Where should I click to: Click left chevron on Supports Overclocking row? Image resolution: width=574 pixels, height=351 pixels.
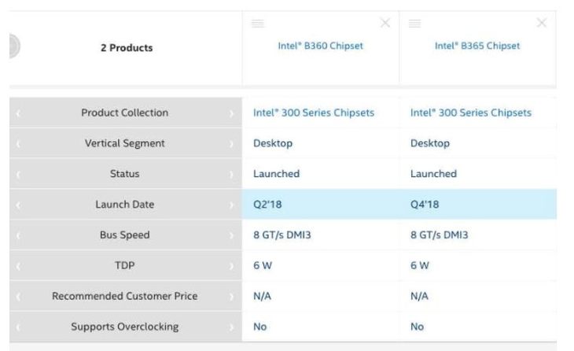click(x=18, y=327)
